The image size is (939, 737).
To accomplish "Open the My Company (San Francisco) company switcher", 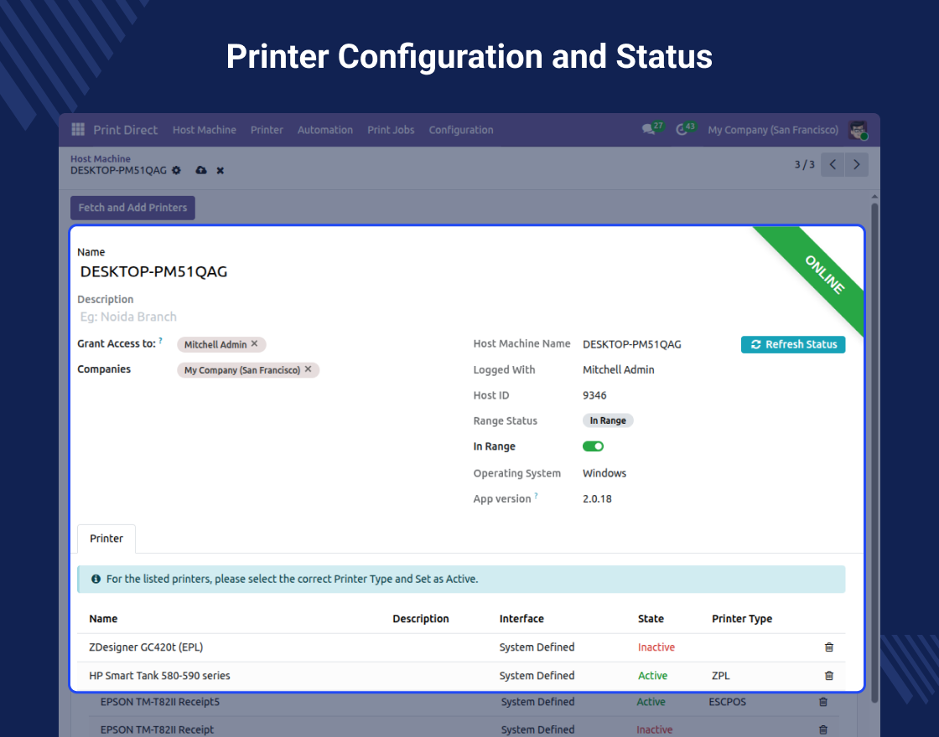I will point(772,130).
